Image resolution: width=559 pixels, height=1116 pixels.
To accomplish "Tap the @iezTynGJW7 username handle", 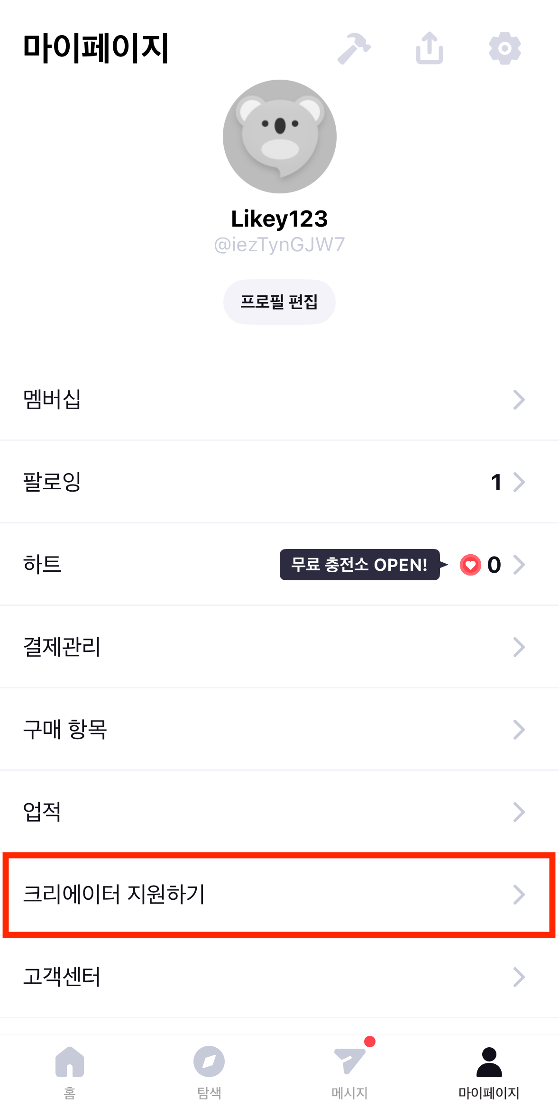I will coord(280,245).
